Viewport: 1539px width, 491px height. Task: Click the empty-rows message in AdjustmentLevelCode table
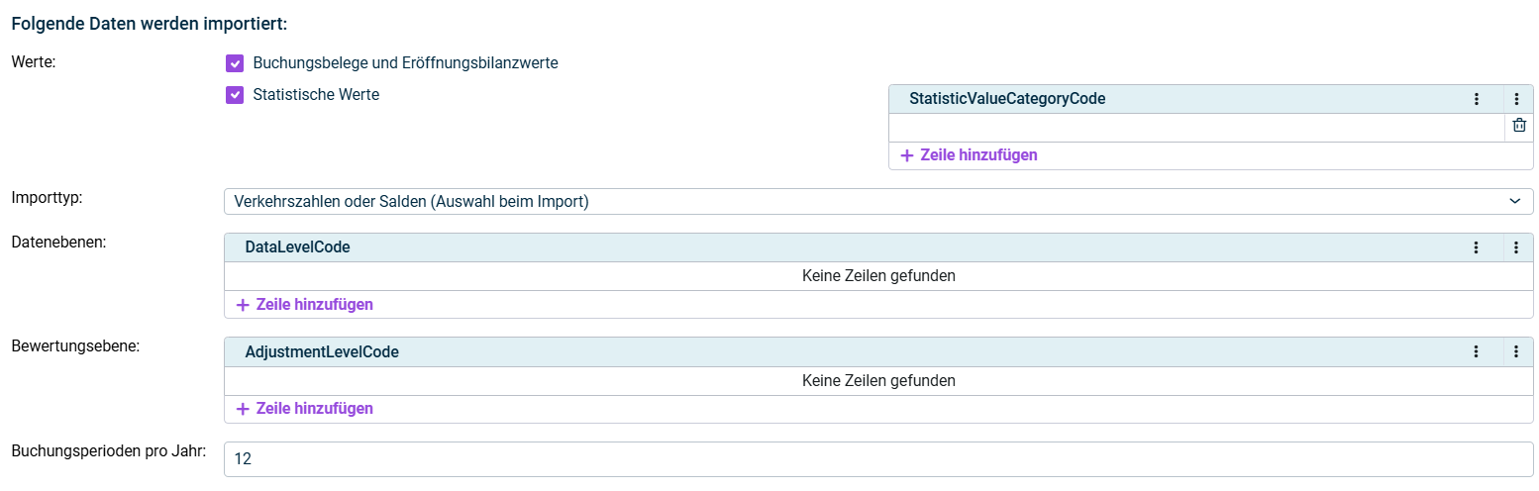(877, 380)
